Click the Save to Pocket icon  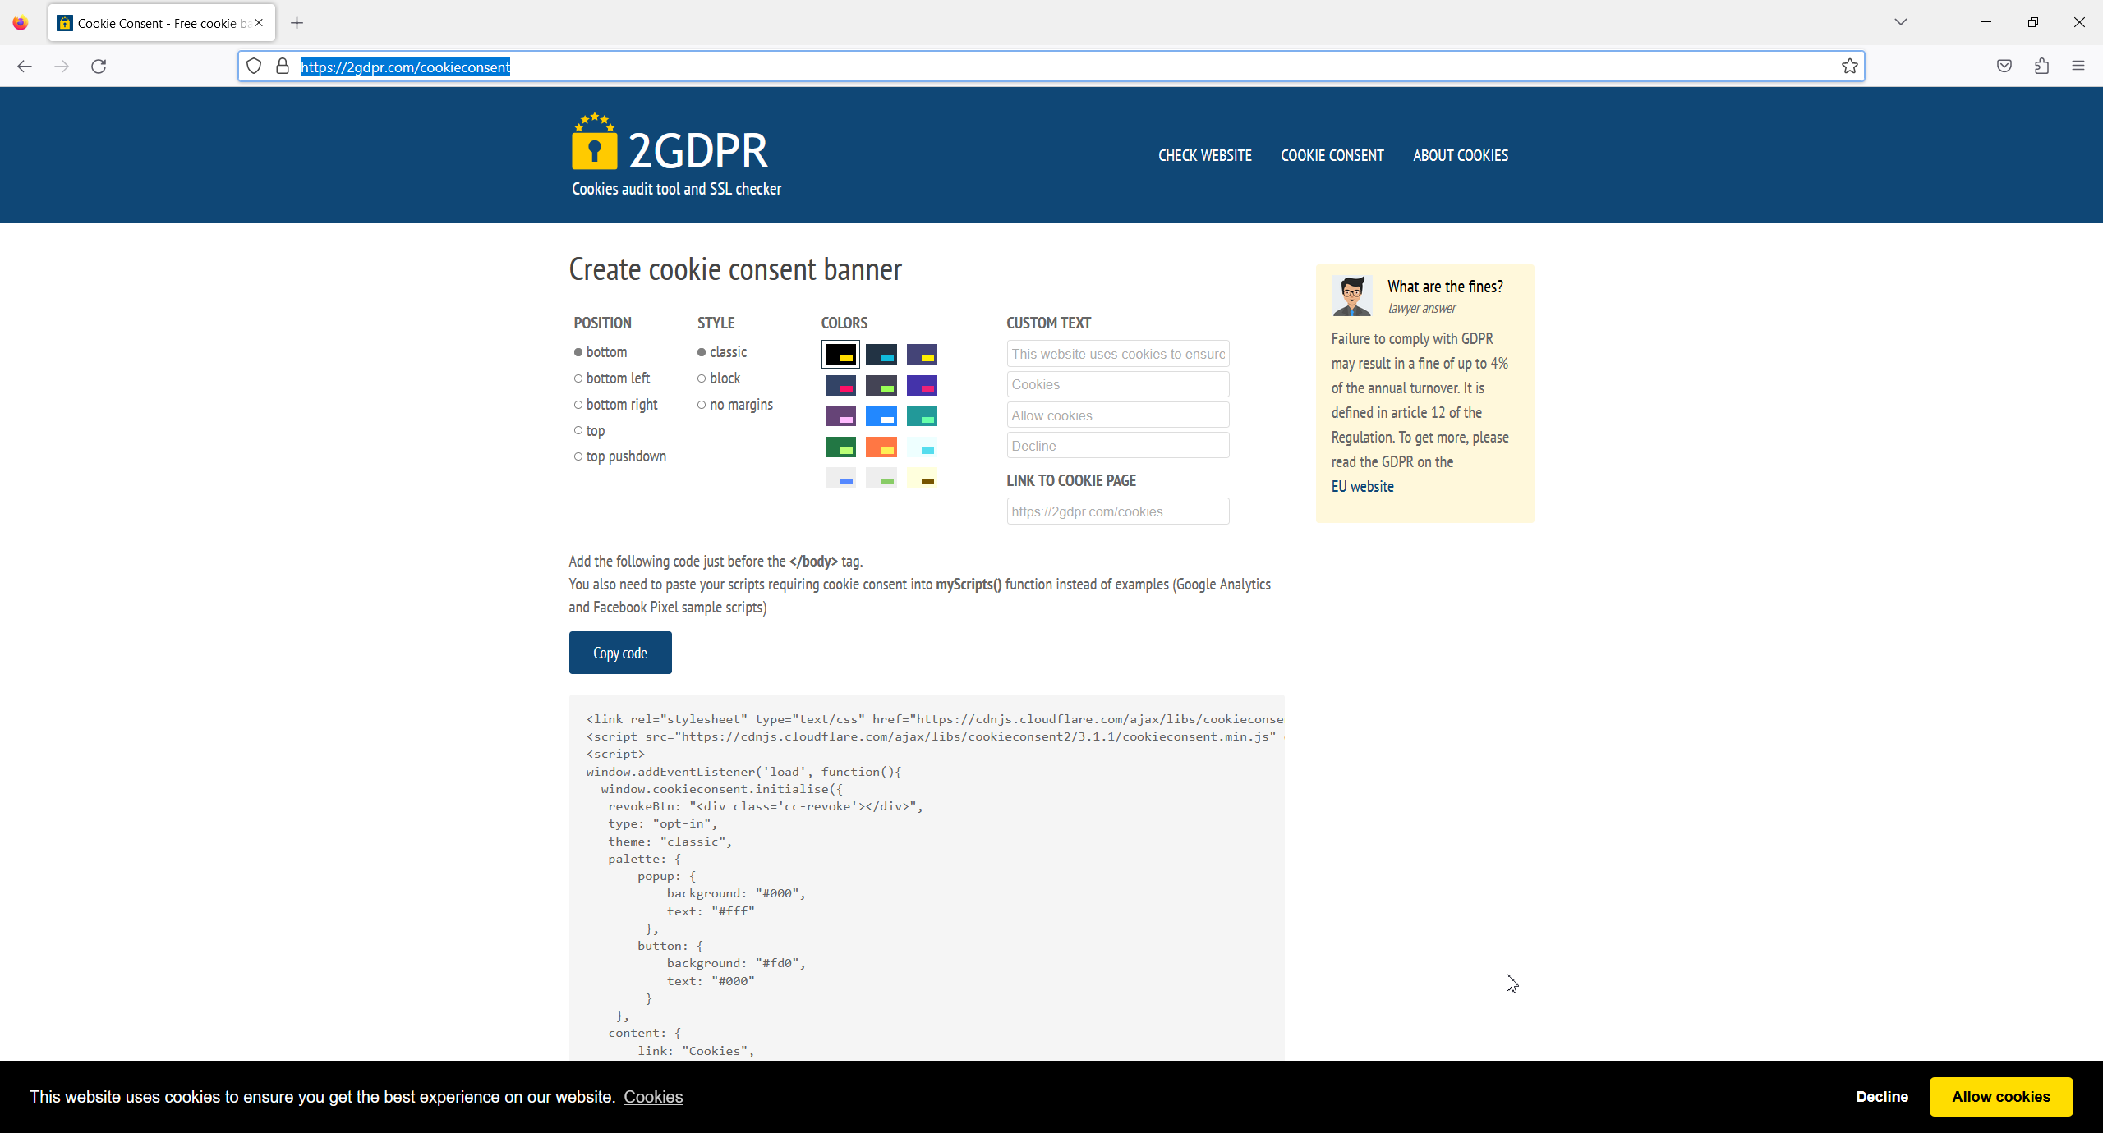point(2004,67)
